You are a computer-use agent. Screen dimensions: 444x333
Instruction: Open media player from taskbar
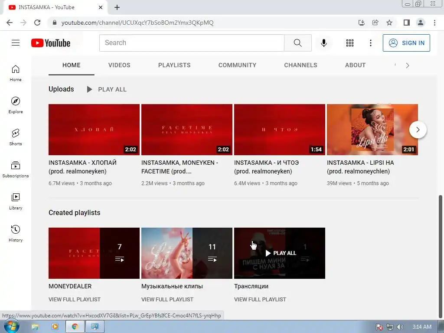(x=55, y=327)
